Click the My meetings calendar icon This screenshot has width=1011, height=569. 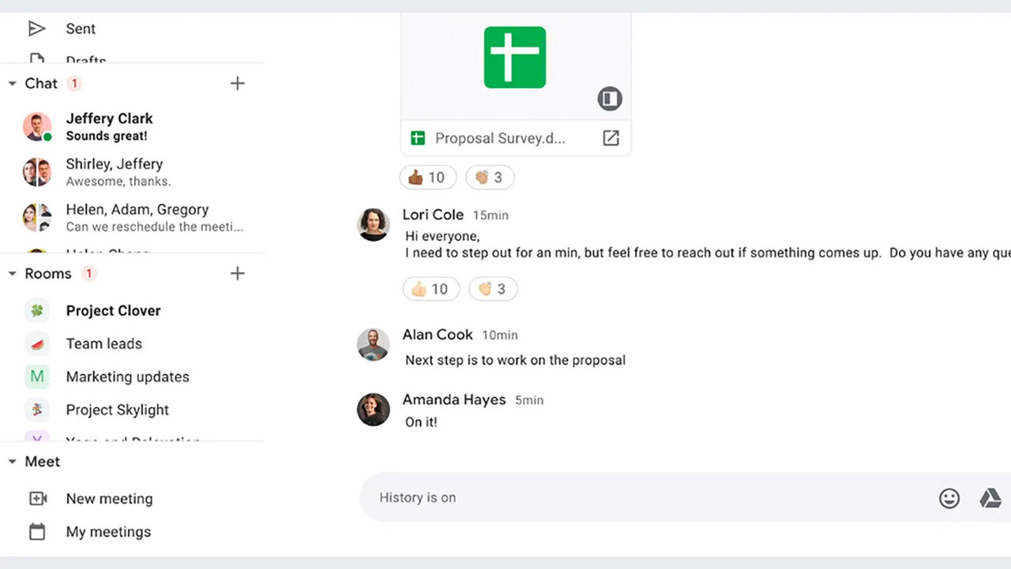(x=37, y=532)
